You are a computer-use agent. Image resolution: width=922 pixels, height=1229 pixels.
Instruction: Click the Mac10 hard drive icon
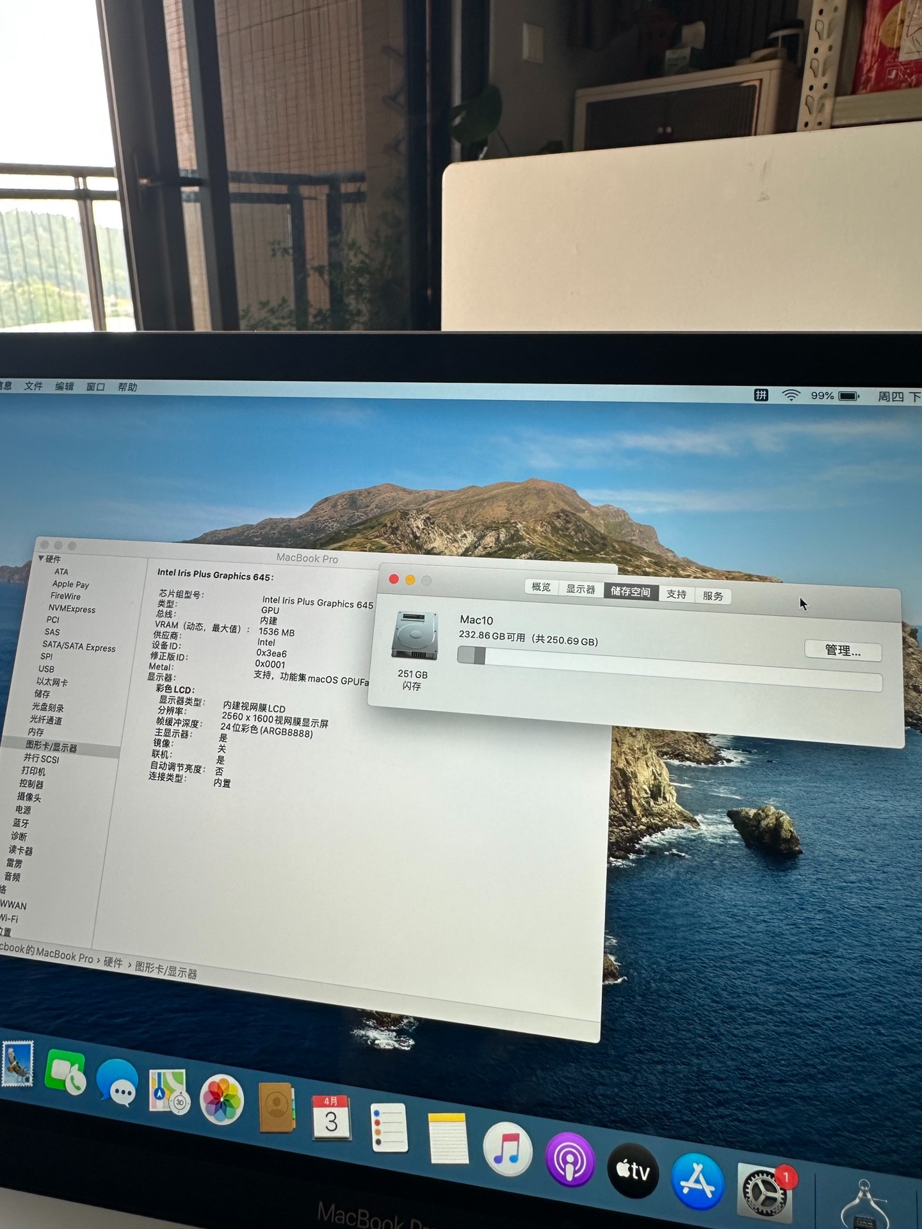[x=415, y=636]
